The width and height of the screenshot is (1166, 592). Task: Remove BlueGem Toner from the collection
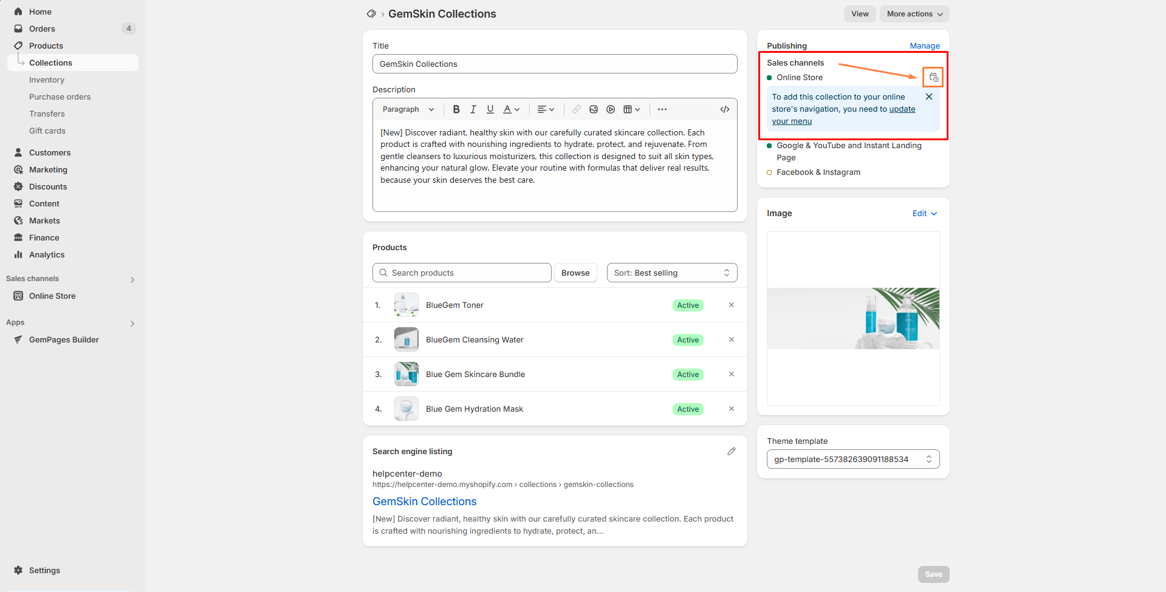732,305
